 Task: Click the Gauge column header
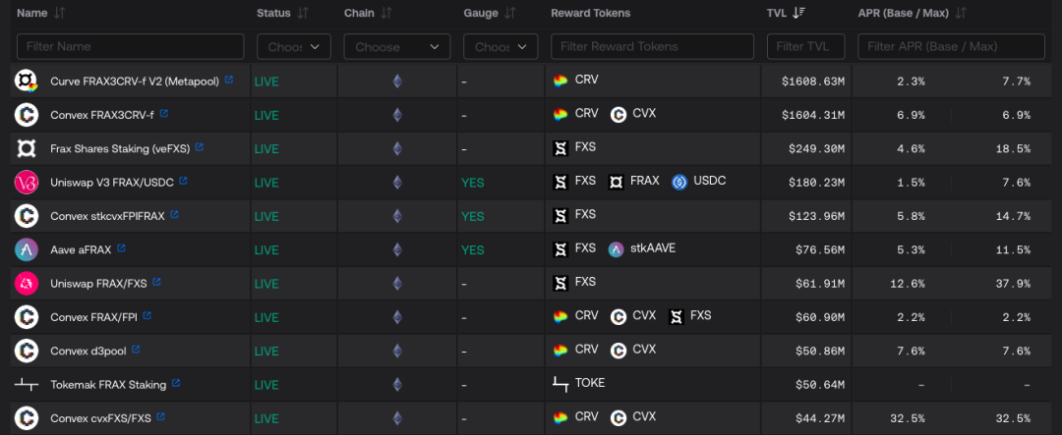tap(481, 13)
